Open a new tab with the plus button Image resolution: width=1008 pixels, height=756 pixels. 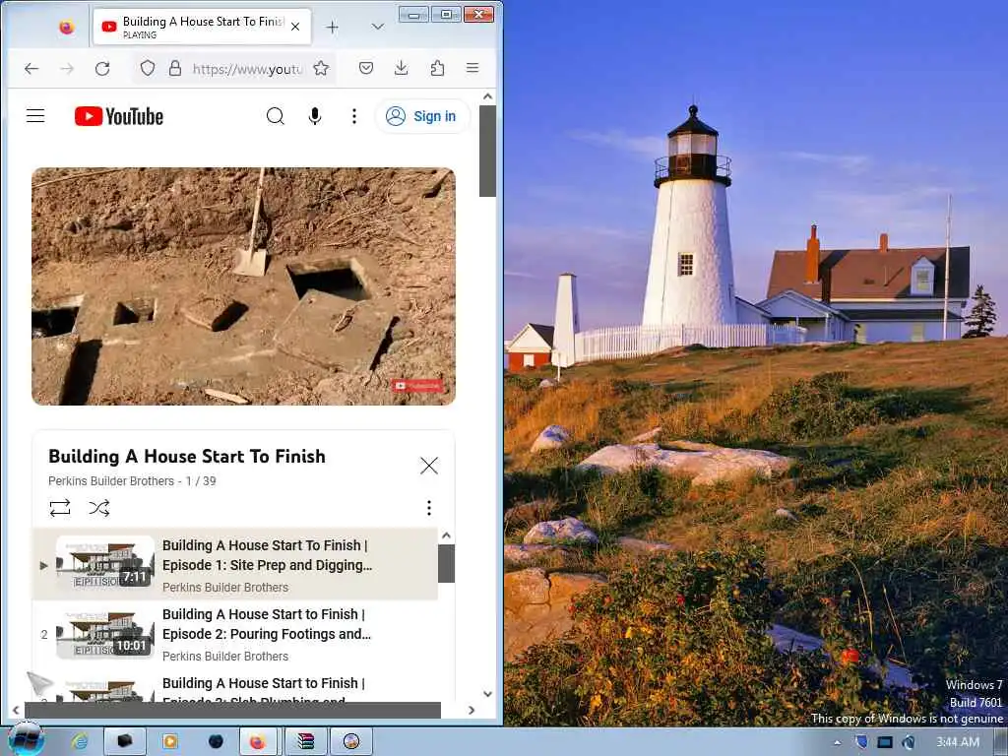332,27
